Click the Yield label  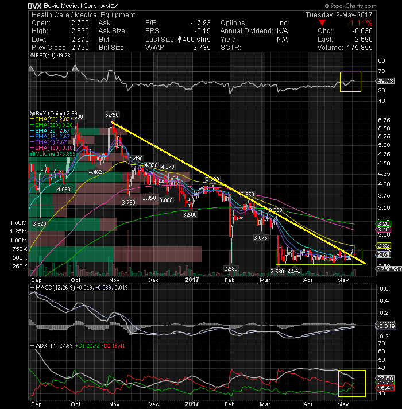(229, 40)
